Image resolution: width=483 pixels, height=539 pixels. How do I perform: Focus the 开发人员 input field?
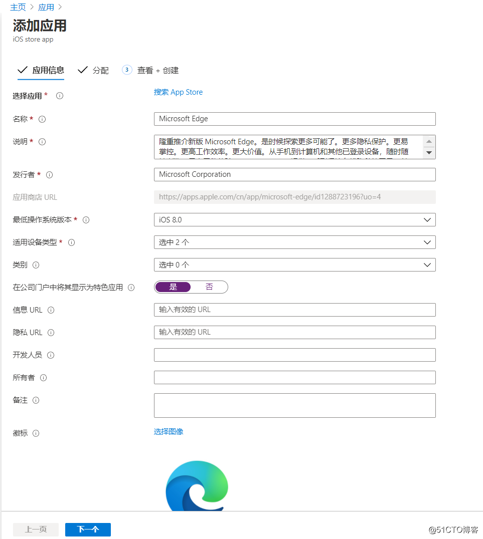[x=295, y=355]
